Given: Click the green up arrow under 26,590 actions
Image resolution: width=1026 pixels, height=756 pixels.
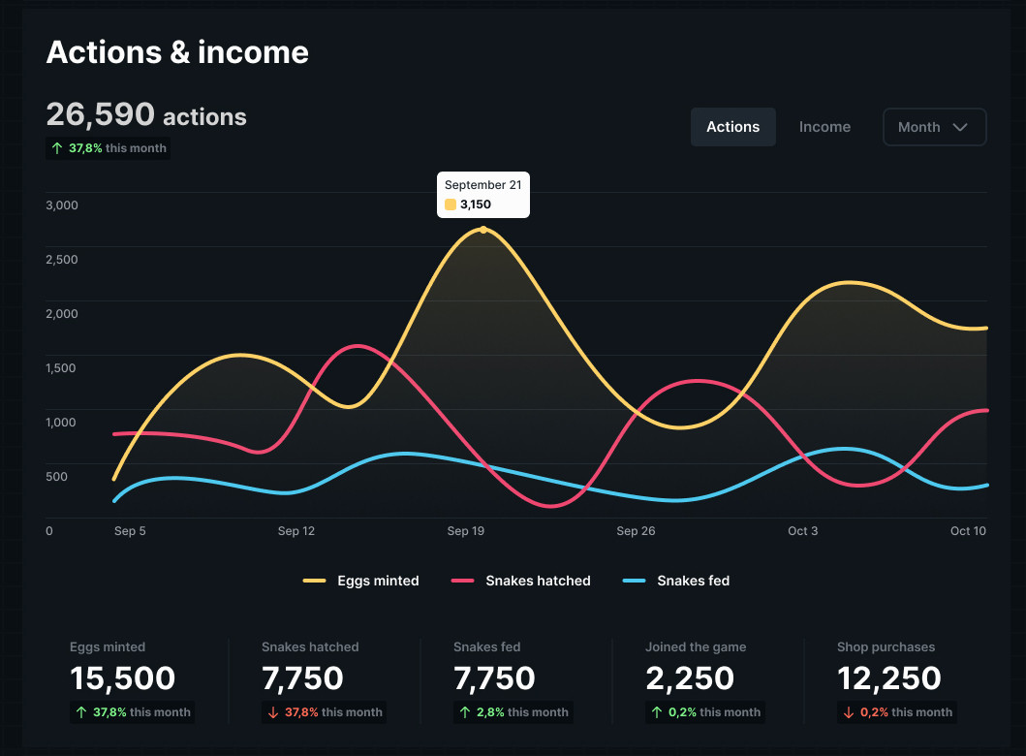Looking at the screenshot, I should tap(57, 148).
